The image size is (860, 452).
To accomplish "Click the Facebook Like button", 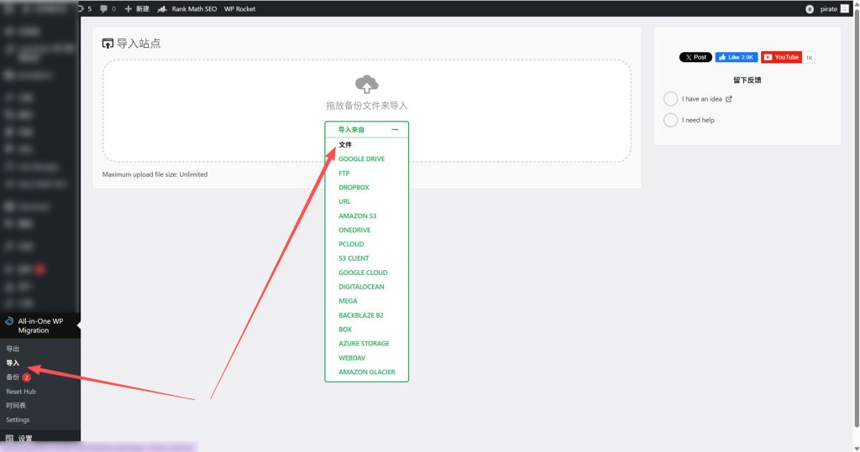I will [736, 58].
